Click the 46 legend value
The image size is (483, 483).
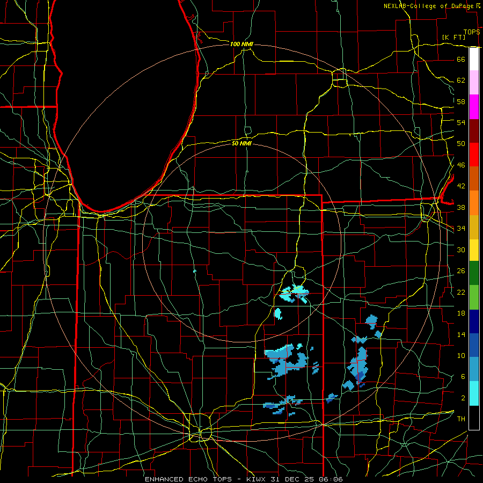click(461, 165)
